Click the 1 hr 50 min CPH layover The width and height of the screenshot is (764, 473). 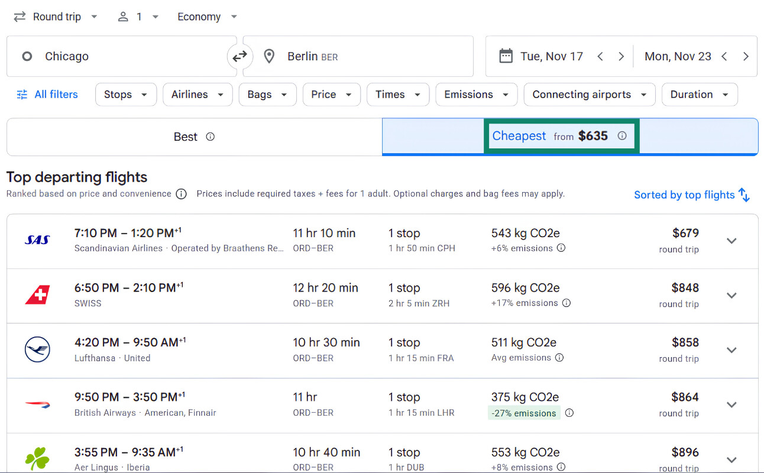pyautogui.click(x=422, y=248)
